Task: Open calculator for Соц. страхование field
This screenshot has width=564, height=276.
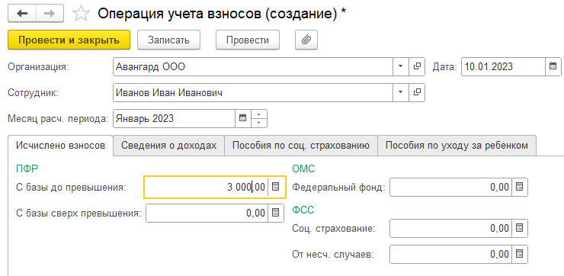Action: pyautogui.click(x=519, y=228)
